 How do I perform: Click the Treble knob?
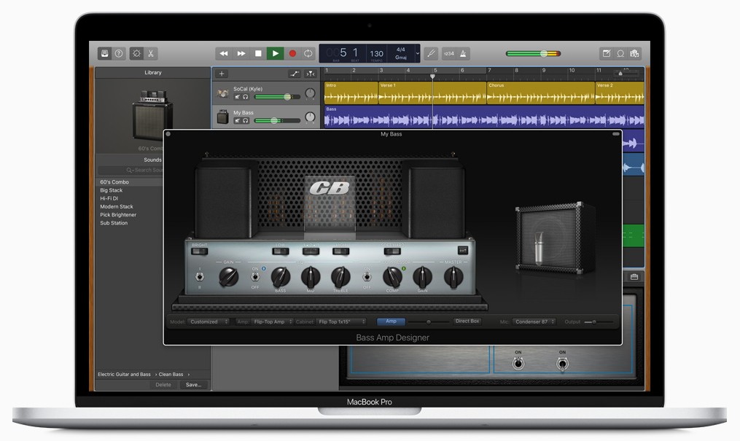pyautogui.click(x=340, y=277)
